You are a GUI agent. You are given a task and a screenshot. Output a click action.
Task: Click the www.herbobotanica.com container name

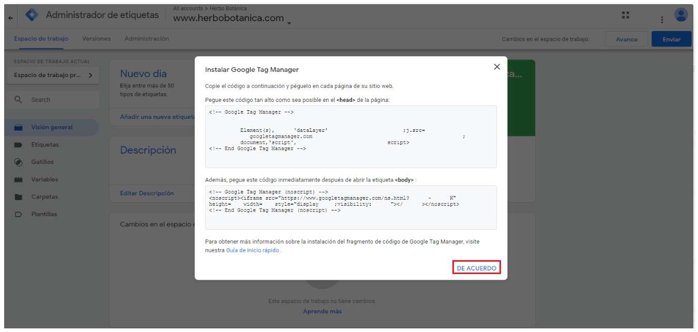229,18
